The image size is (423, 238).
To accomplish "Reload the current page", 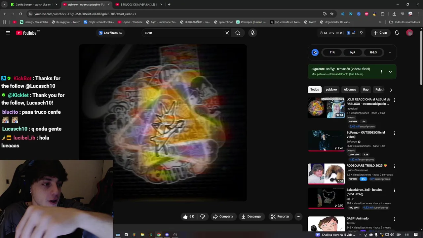I will click(20, 14).
